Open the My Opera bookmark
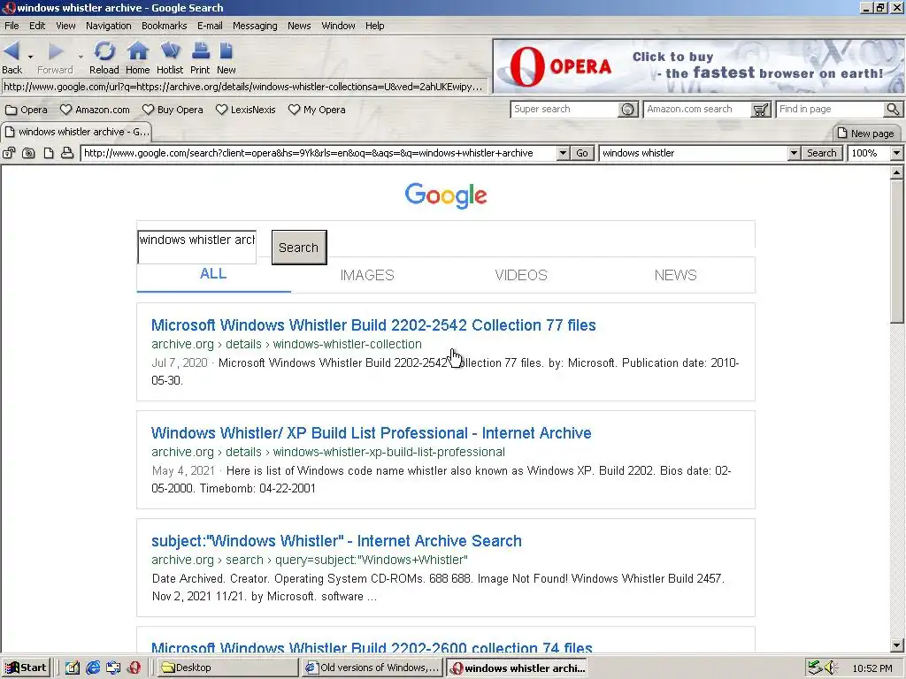 tap(317, 110)
